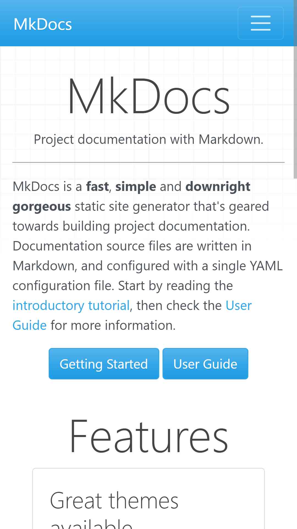Open the hamburger navigation menu
The width and height of the screenshot is (297, 529).
(x=260, y=23)
